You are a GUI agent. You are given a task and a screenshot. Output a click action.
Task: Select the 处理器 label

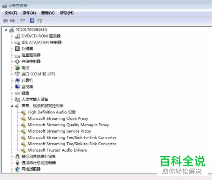coord(27,49)
